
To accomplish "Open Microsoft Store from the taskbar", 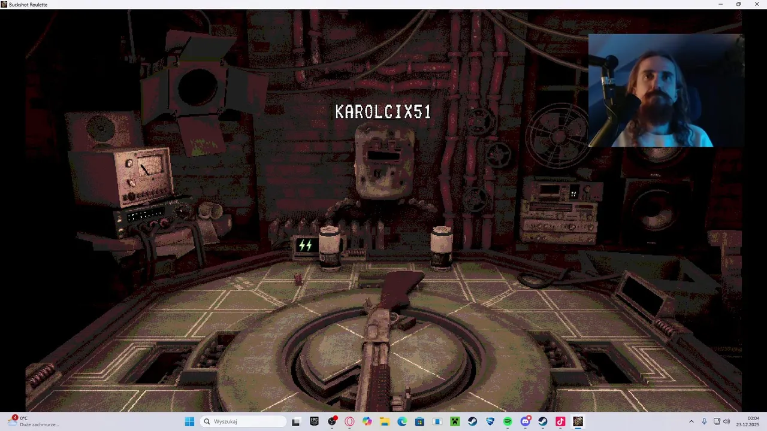I will [419, 421].
